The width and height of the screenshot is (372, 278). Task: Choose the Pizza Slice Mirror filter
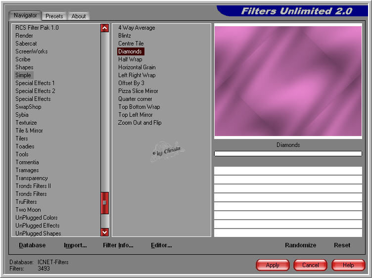(x=138, y=91)
